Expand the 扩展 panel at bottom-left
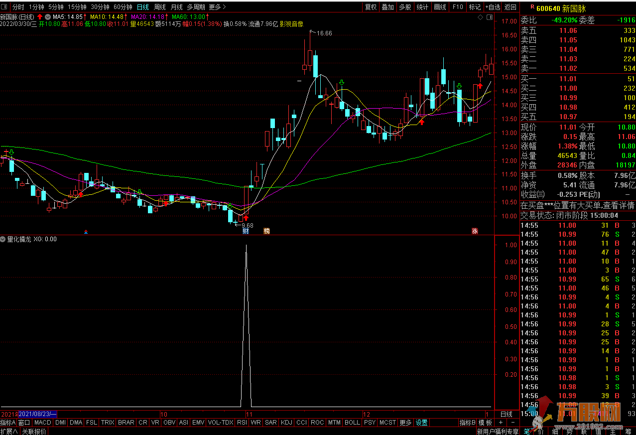The image size is (636, 435). 9,431
